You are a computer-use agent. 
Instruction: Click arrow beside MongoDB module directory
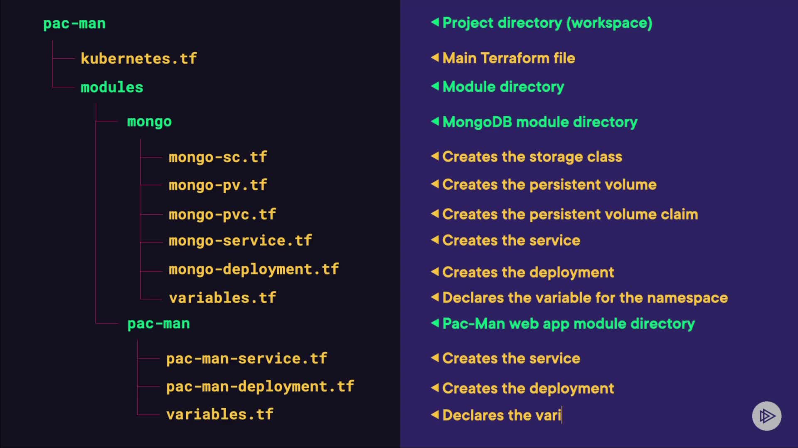point(435,122)
